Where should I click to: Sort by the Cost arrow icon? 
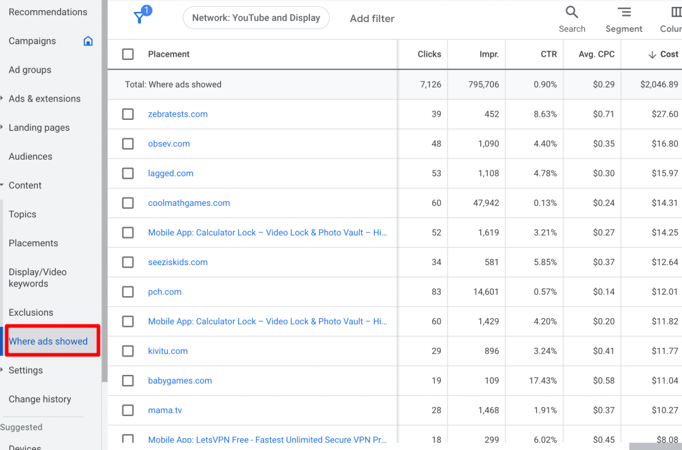[652, 54]
